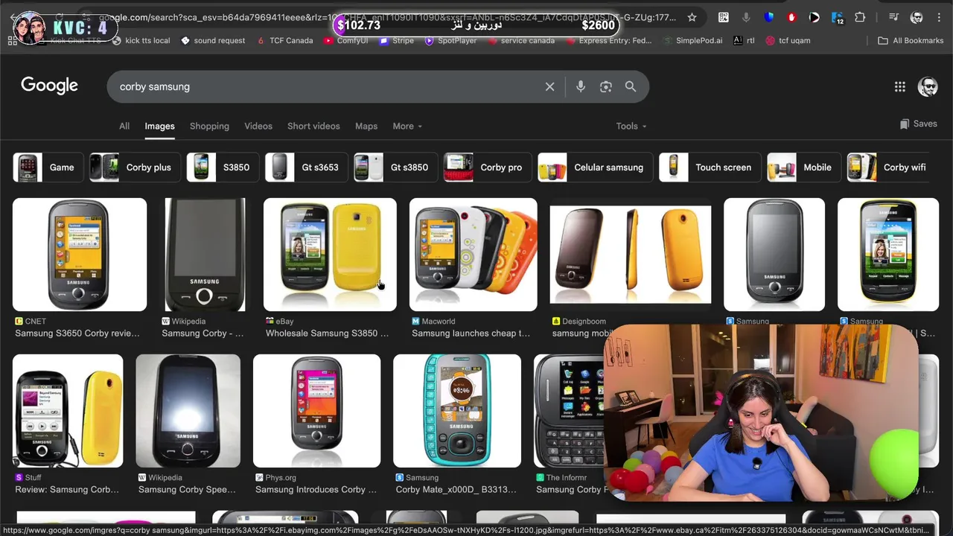
Task: Open The Informr Samsung Corby result title
Action: tap(570, 490)
